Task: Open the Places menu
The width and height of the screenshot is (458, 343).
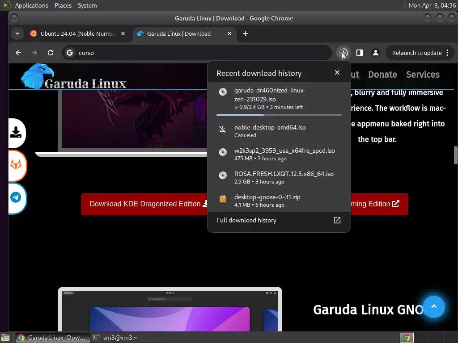Action: (x=63, y=5)
